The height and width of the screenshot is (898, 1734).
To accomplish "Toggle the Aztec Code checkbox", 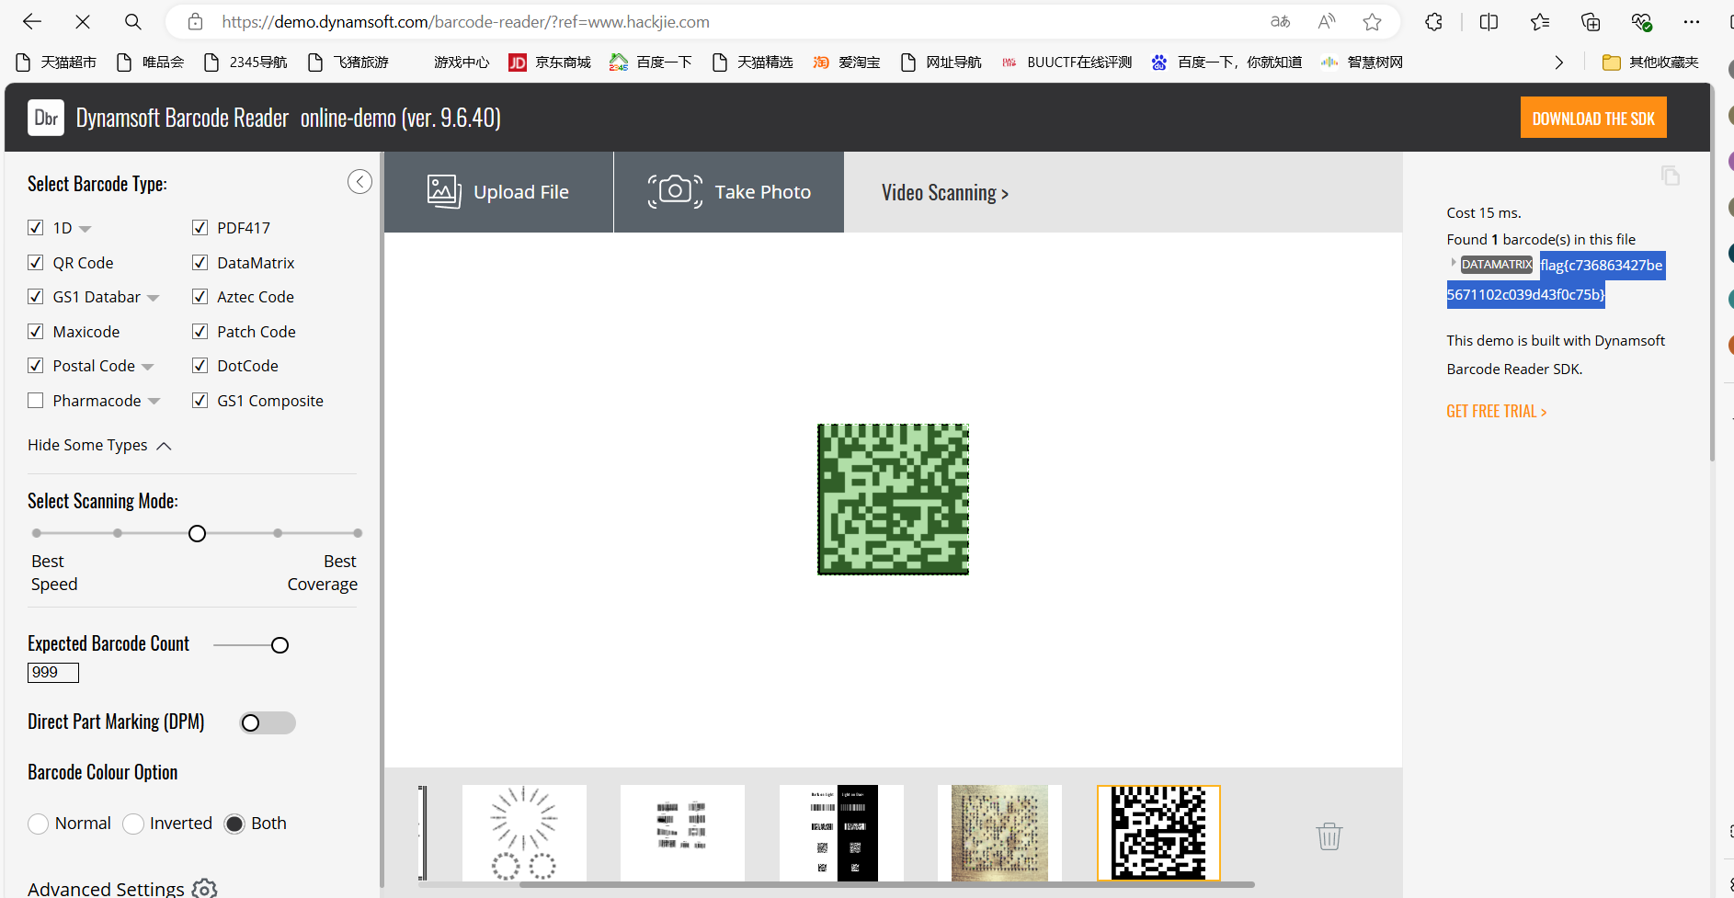I will [x=200, y=296].
